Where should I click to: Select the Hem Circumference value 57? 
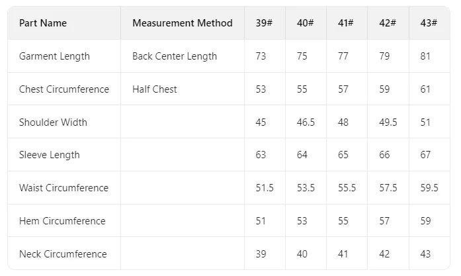(384, 220)
